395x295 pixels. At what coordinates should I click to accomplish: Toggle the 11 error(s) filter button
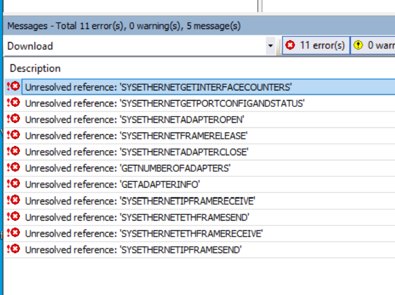[316, 45]
